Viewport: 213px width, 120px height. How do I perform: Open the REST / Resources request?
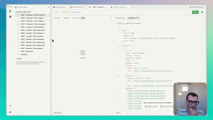[x=32, y=51]
